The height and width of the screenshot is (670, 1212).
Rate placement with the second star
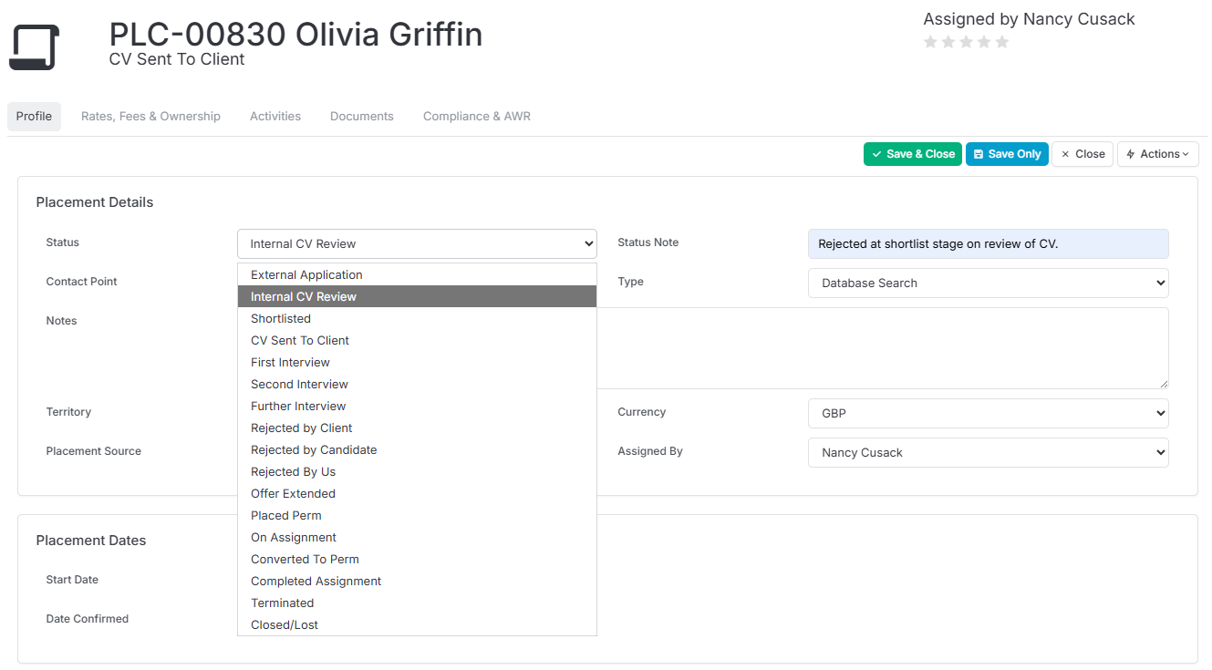pos(948,42)
